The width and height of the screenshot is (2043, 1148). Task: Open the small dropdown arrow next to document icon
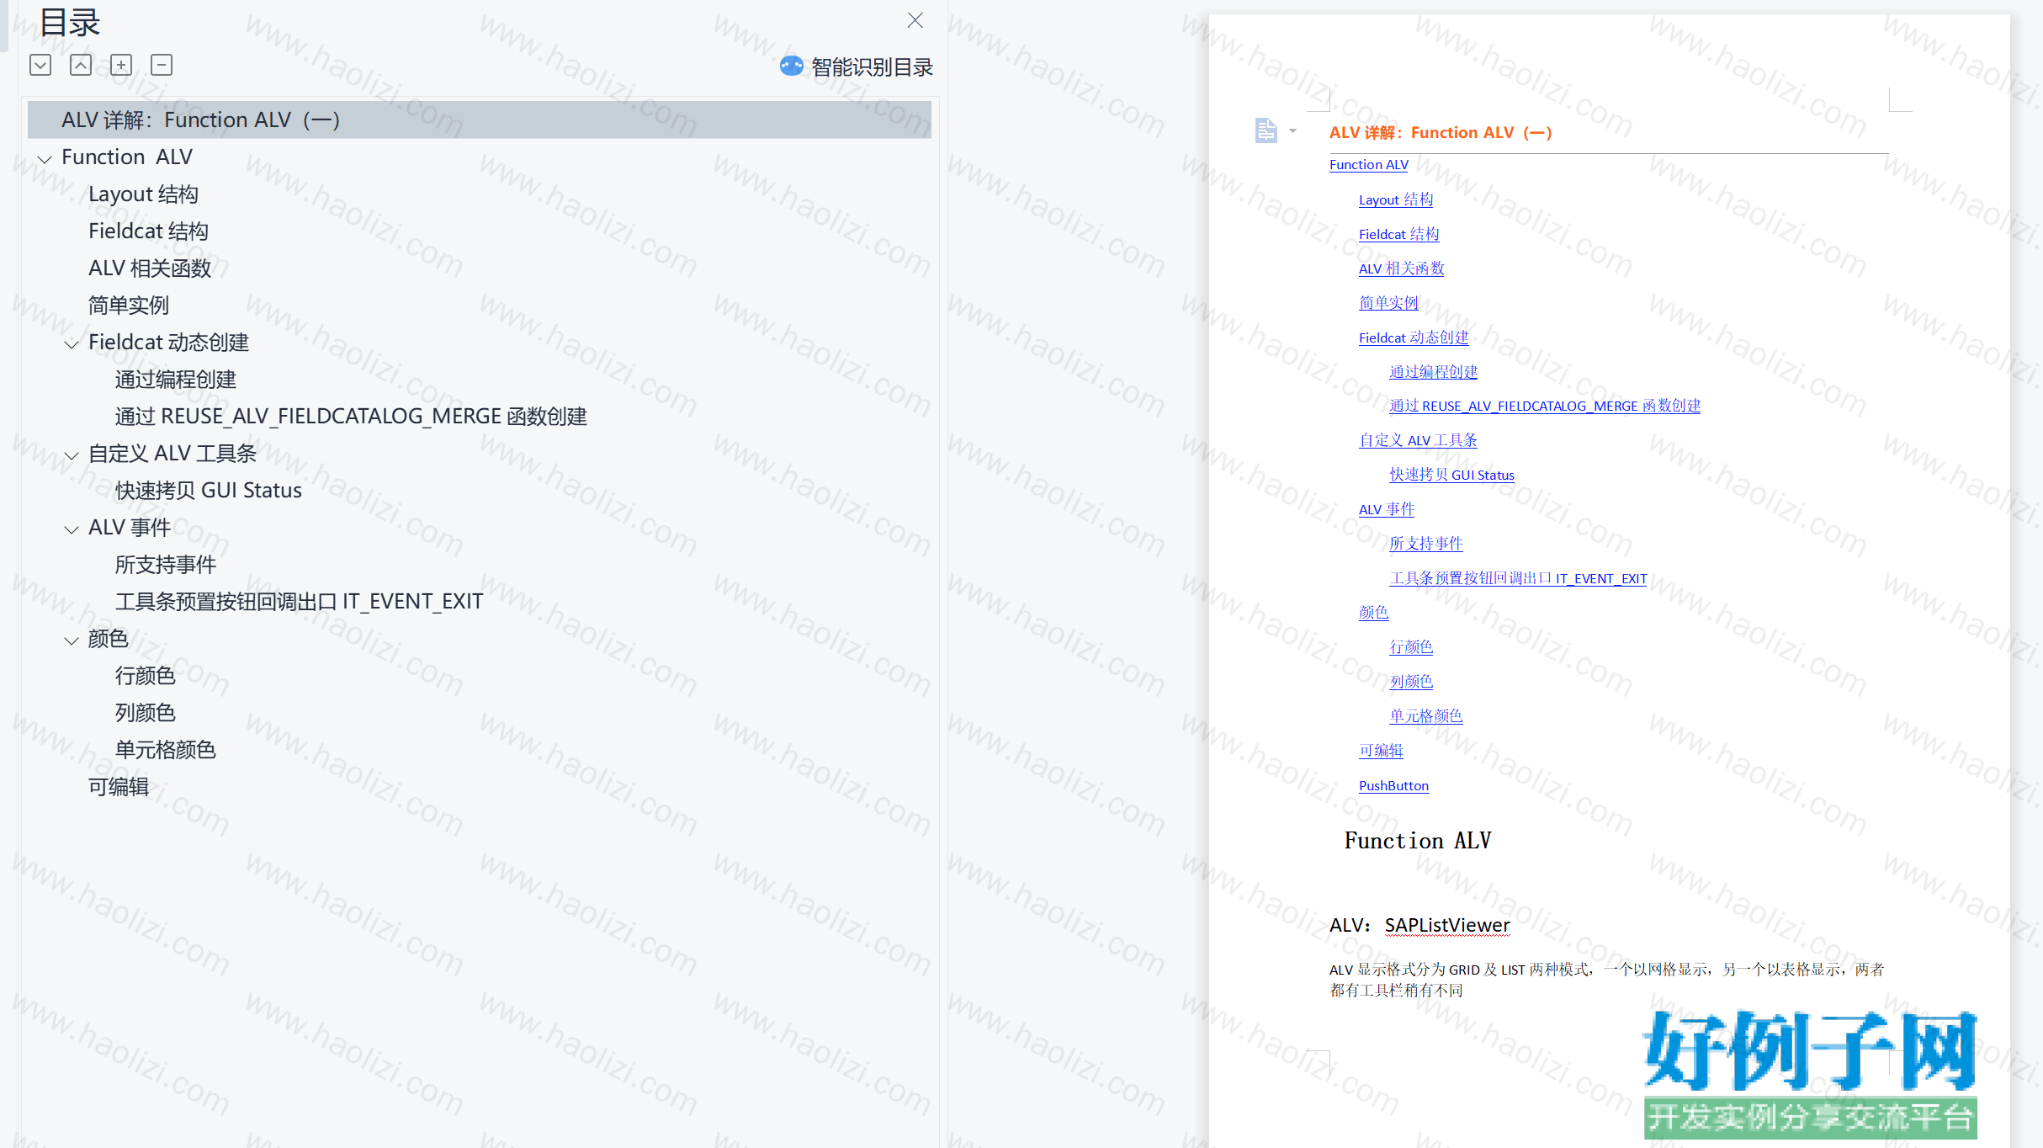tap(1292, 130)
